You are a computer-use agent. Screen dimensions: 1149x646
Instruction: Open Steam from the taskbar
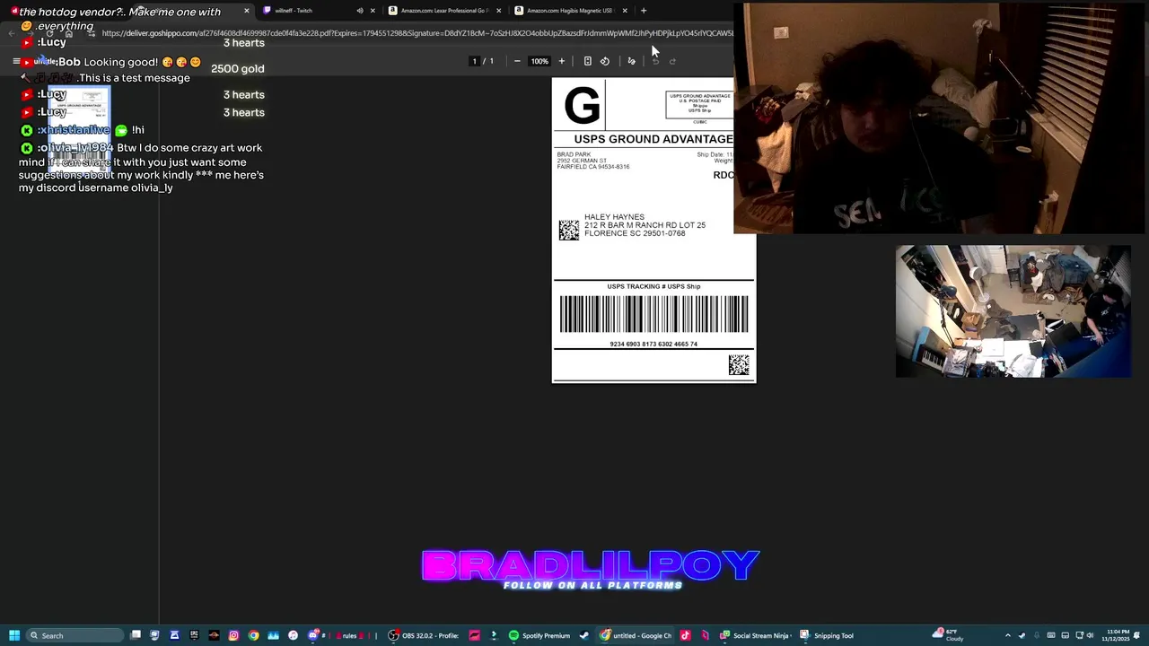(584, 635)
